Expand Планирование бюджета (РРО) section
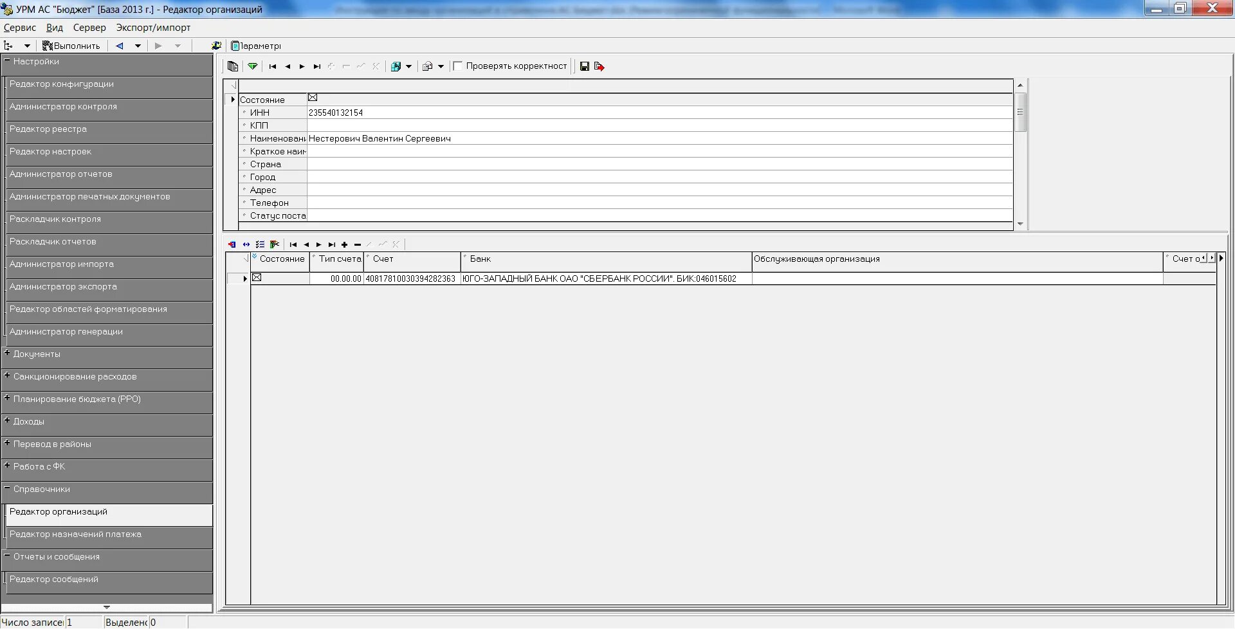The image size is (1235, 629). [x=7, y=398]
